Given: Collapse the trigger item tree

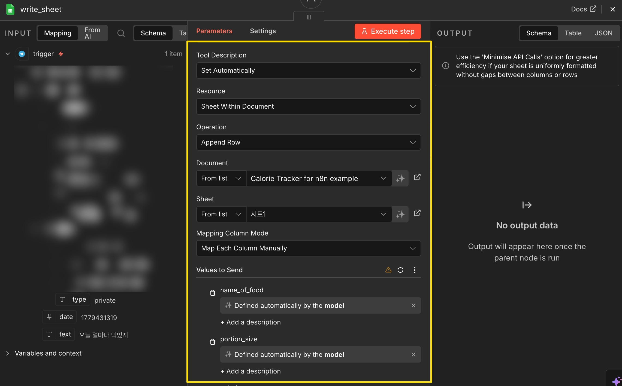Looking at the screenshot, I should [8, 54].
